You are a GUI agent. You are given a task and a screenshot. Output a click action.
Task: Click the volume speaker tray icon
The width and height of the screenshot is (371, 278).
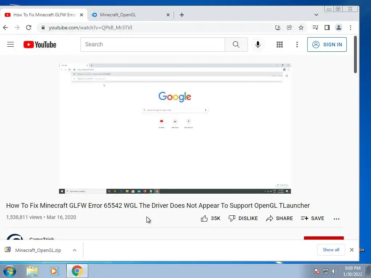[334, 271]
